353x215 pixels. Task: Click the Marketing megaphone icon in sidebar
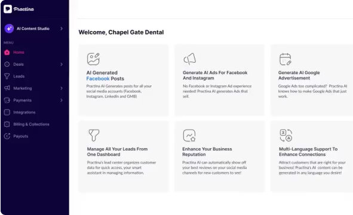point(7,88)
